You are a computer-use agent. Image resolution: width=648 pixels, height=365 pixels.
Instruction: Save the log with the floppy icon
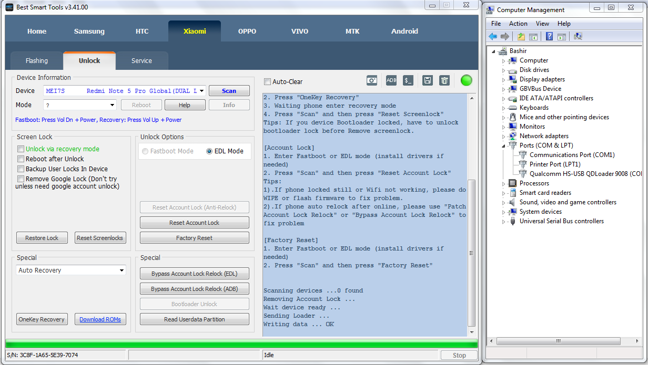(428, 80)
